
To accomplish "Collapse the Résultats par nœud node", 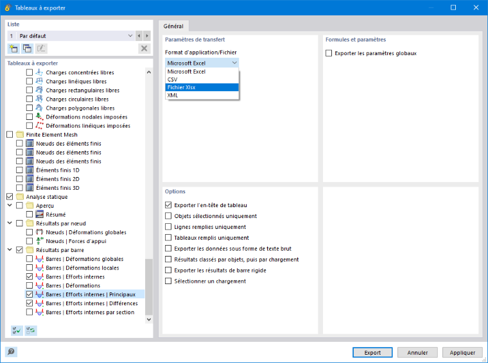I will (10, 223).
